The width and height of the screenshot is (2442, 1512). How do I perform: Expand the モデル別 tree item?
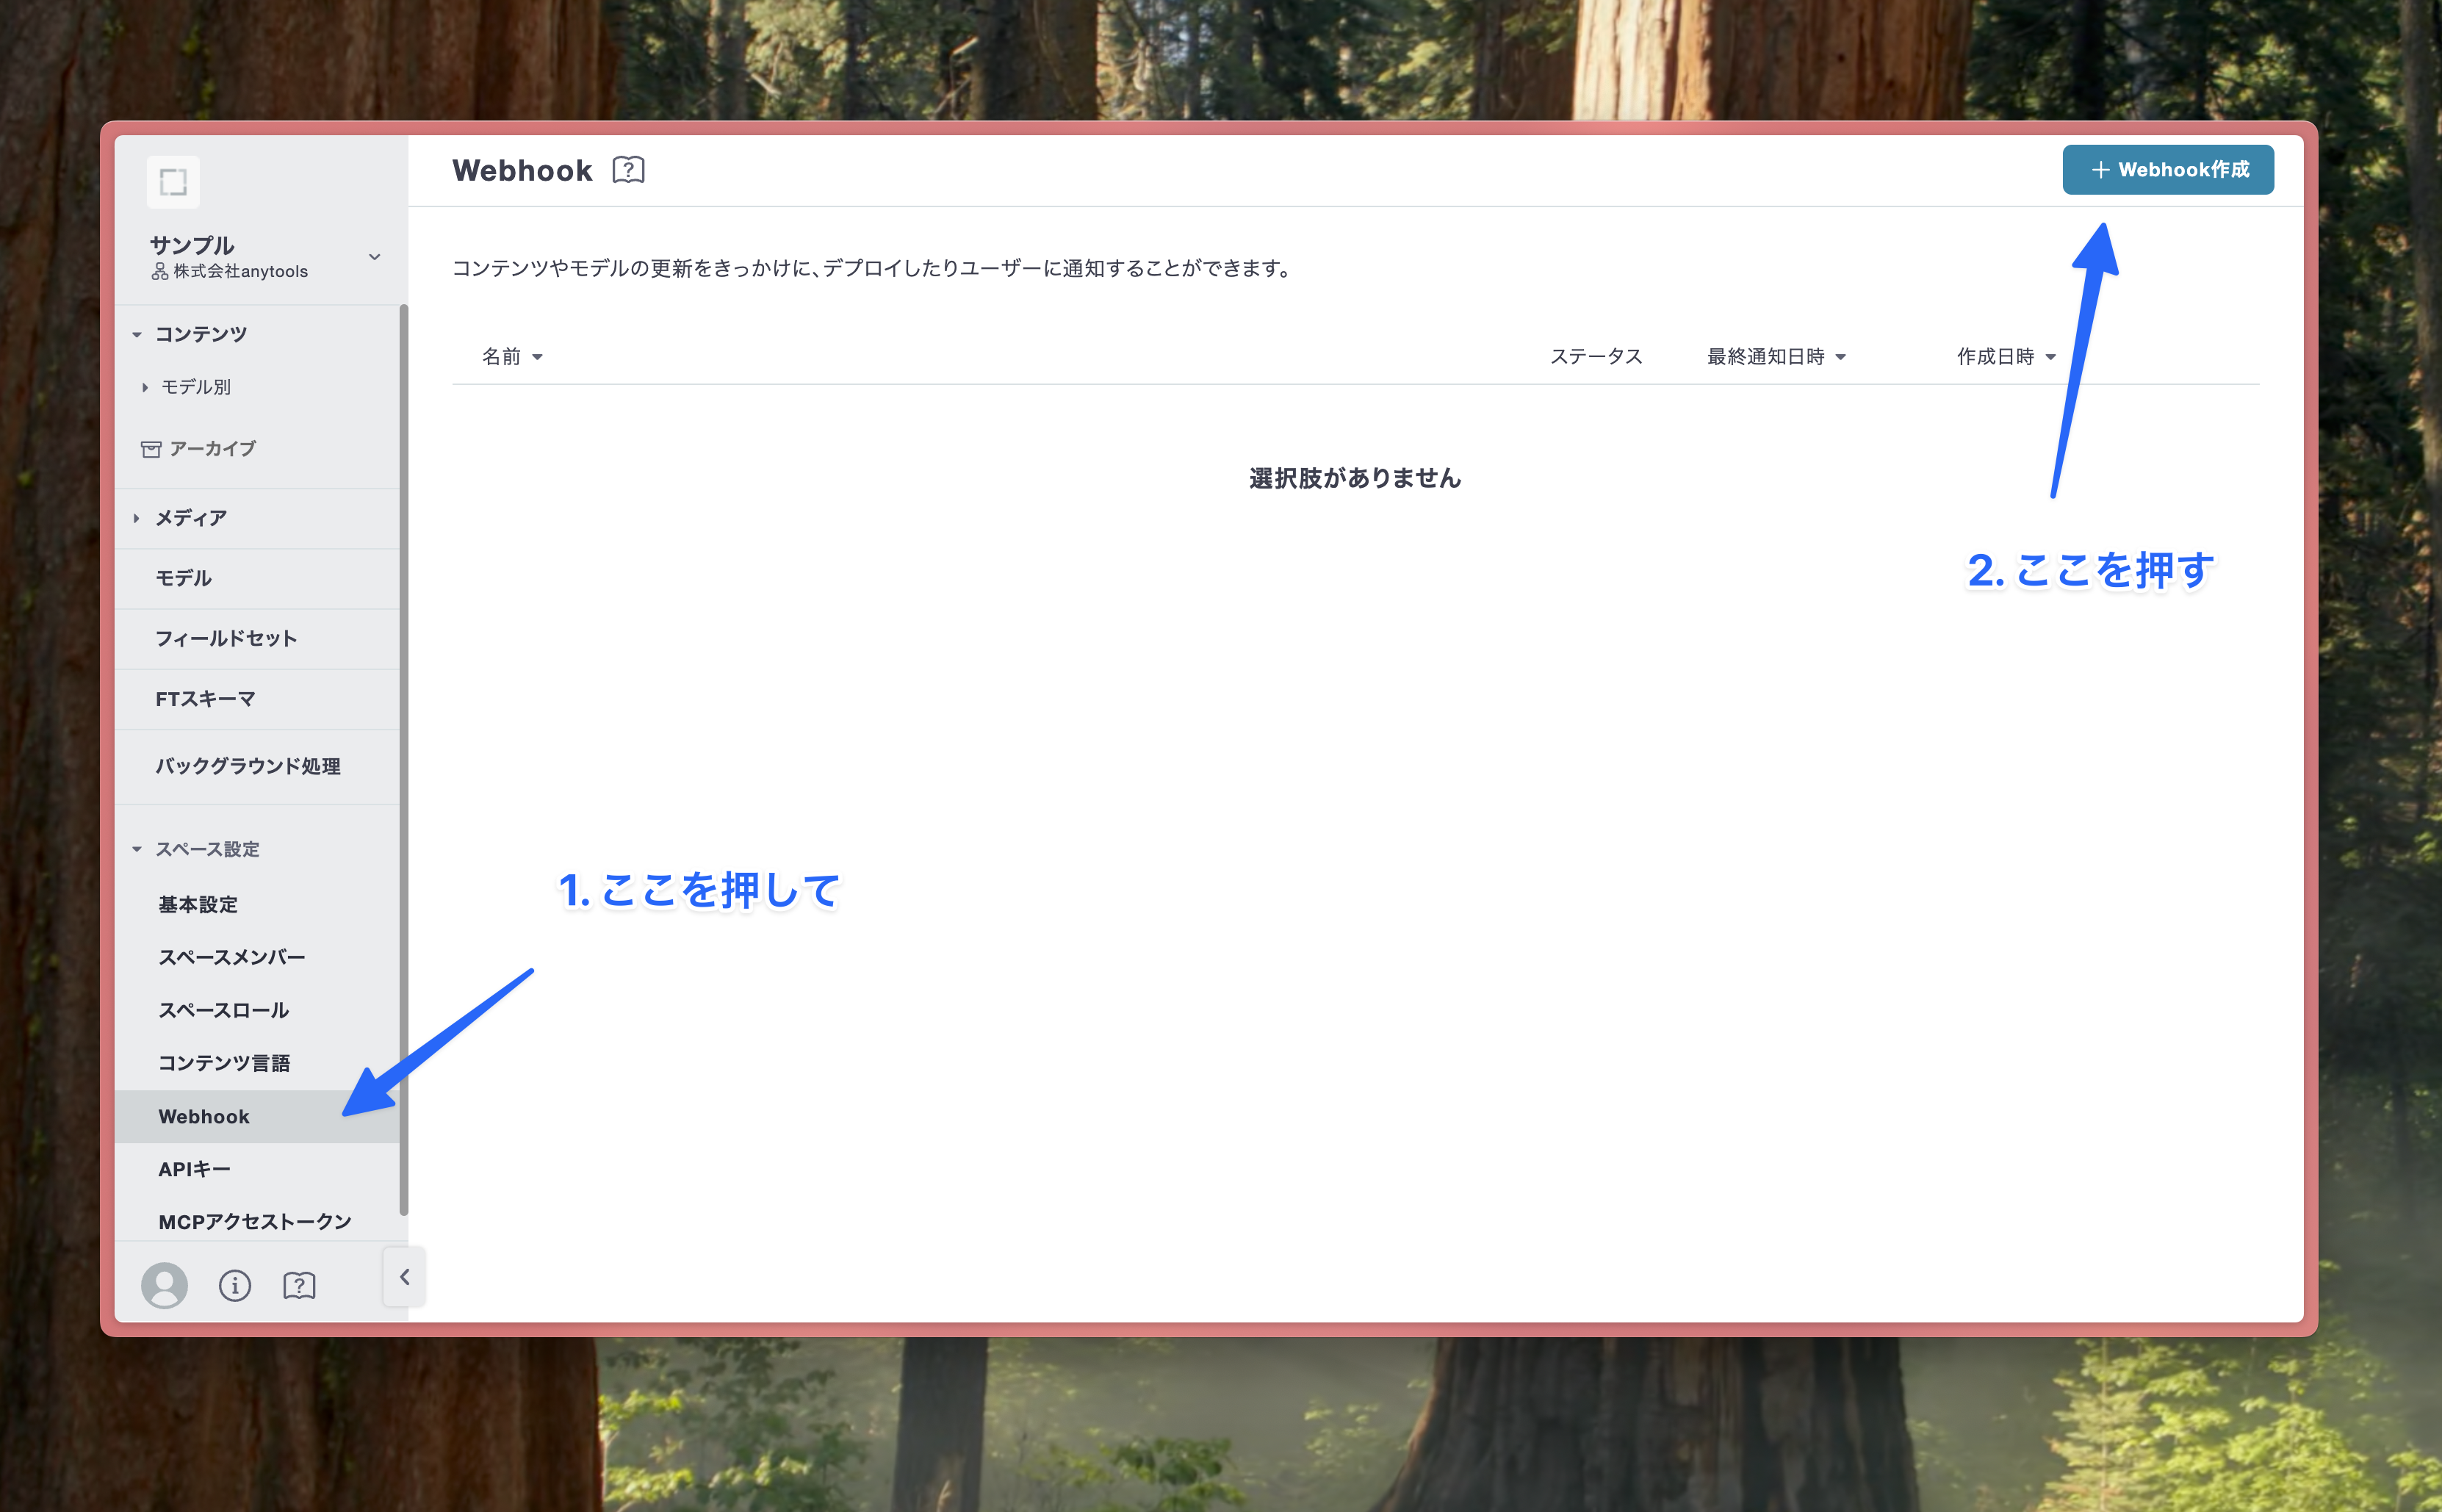145,388
